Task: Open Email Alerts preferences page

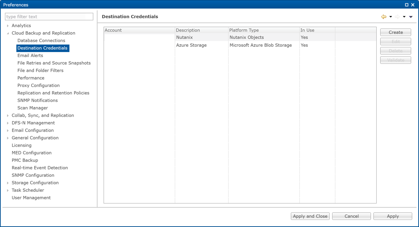Action: (x=30, y=56)
